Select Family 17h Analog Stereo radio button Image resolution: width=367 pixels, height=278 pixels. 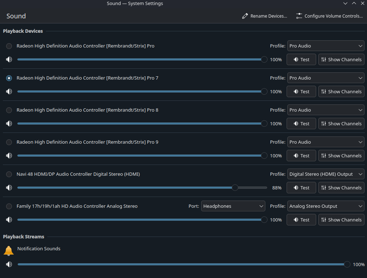[9, 206]
